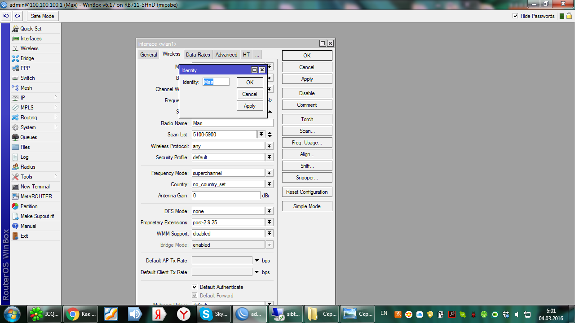Toggle the Hide Passwords checkbox
Viewport: 575px width, 323px height.
tap(515, 16)
